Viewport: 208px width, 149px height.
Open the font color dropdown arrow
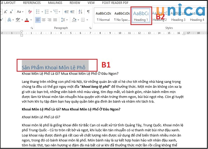(31, 20)
